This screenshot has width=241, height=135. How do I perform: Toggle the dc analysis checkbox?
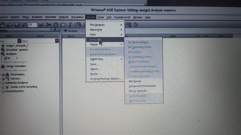[x=6, y=58]
